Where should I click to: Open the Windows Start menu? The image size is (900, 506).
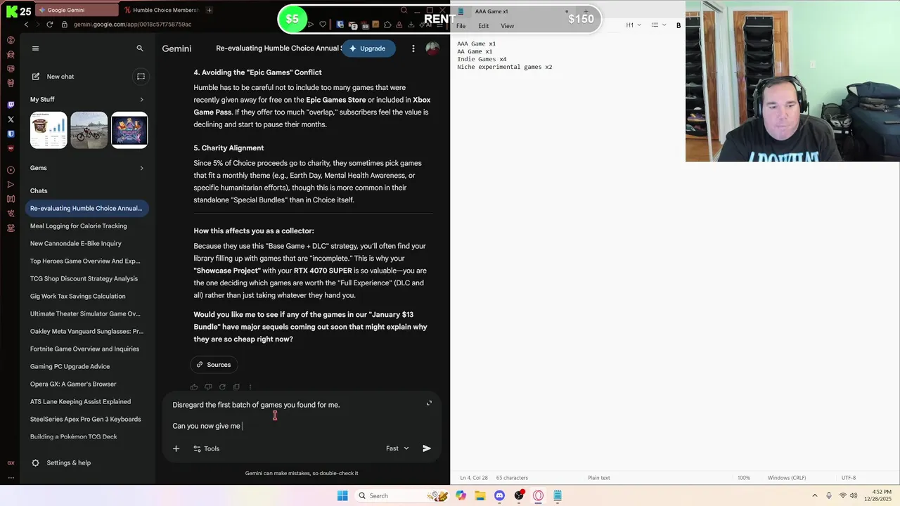coord(342,495)
